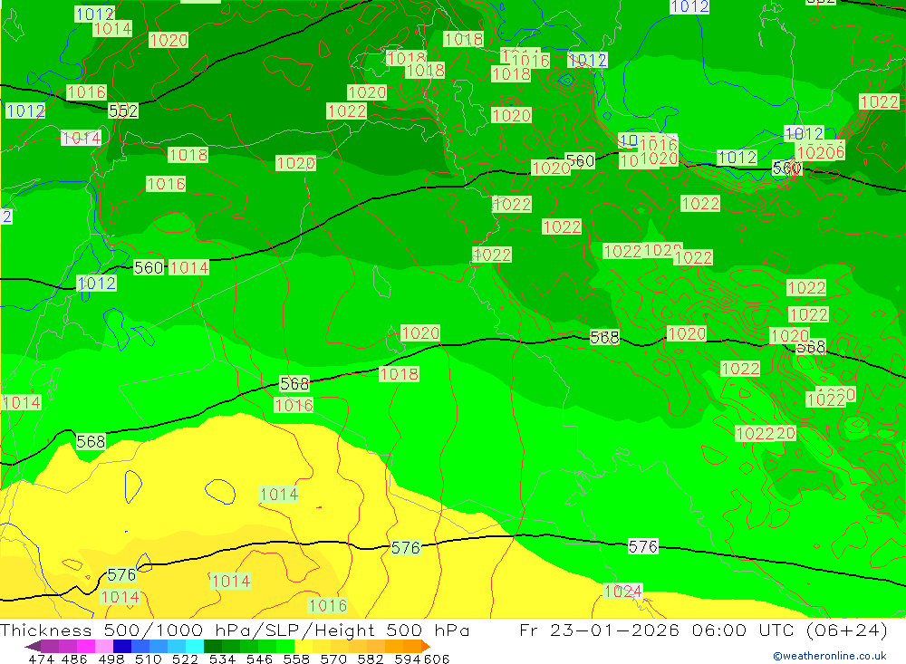
Task: Click the '606' legend scale value
Action: click(437, 659)
